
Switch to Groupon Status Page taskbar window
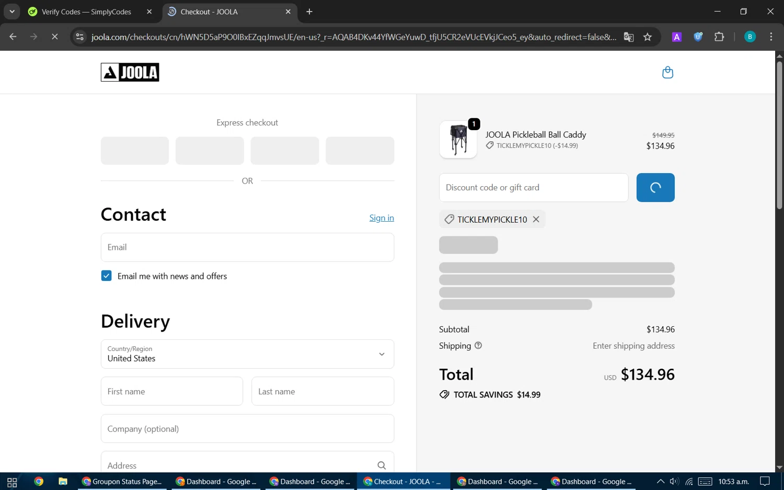pos(122,482)
